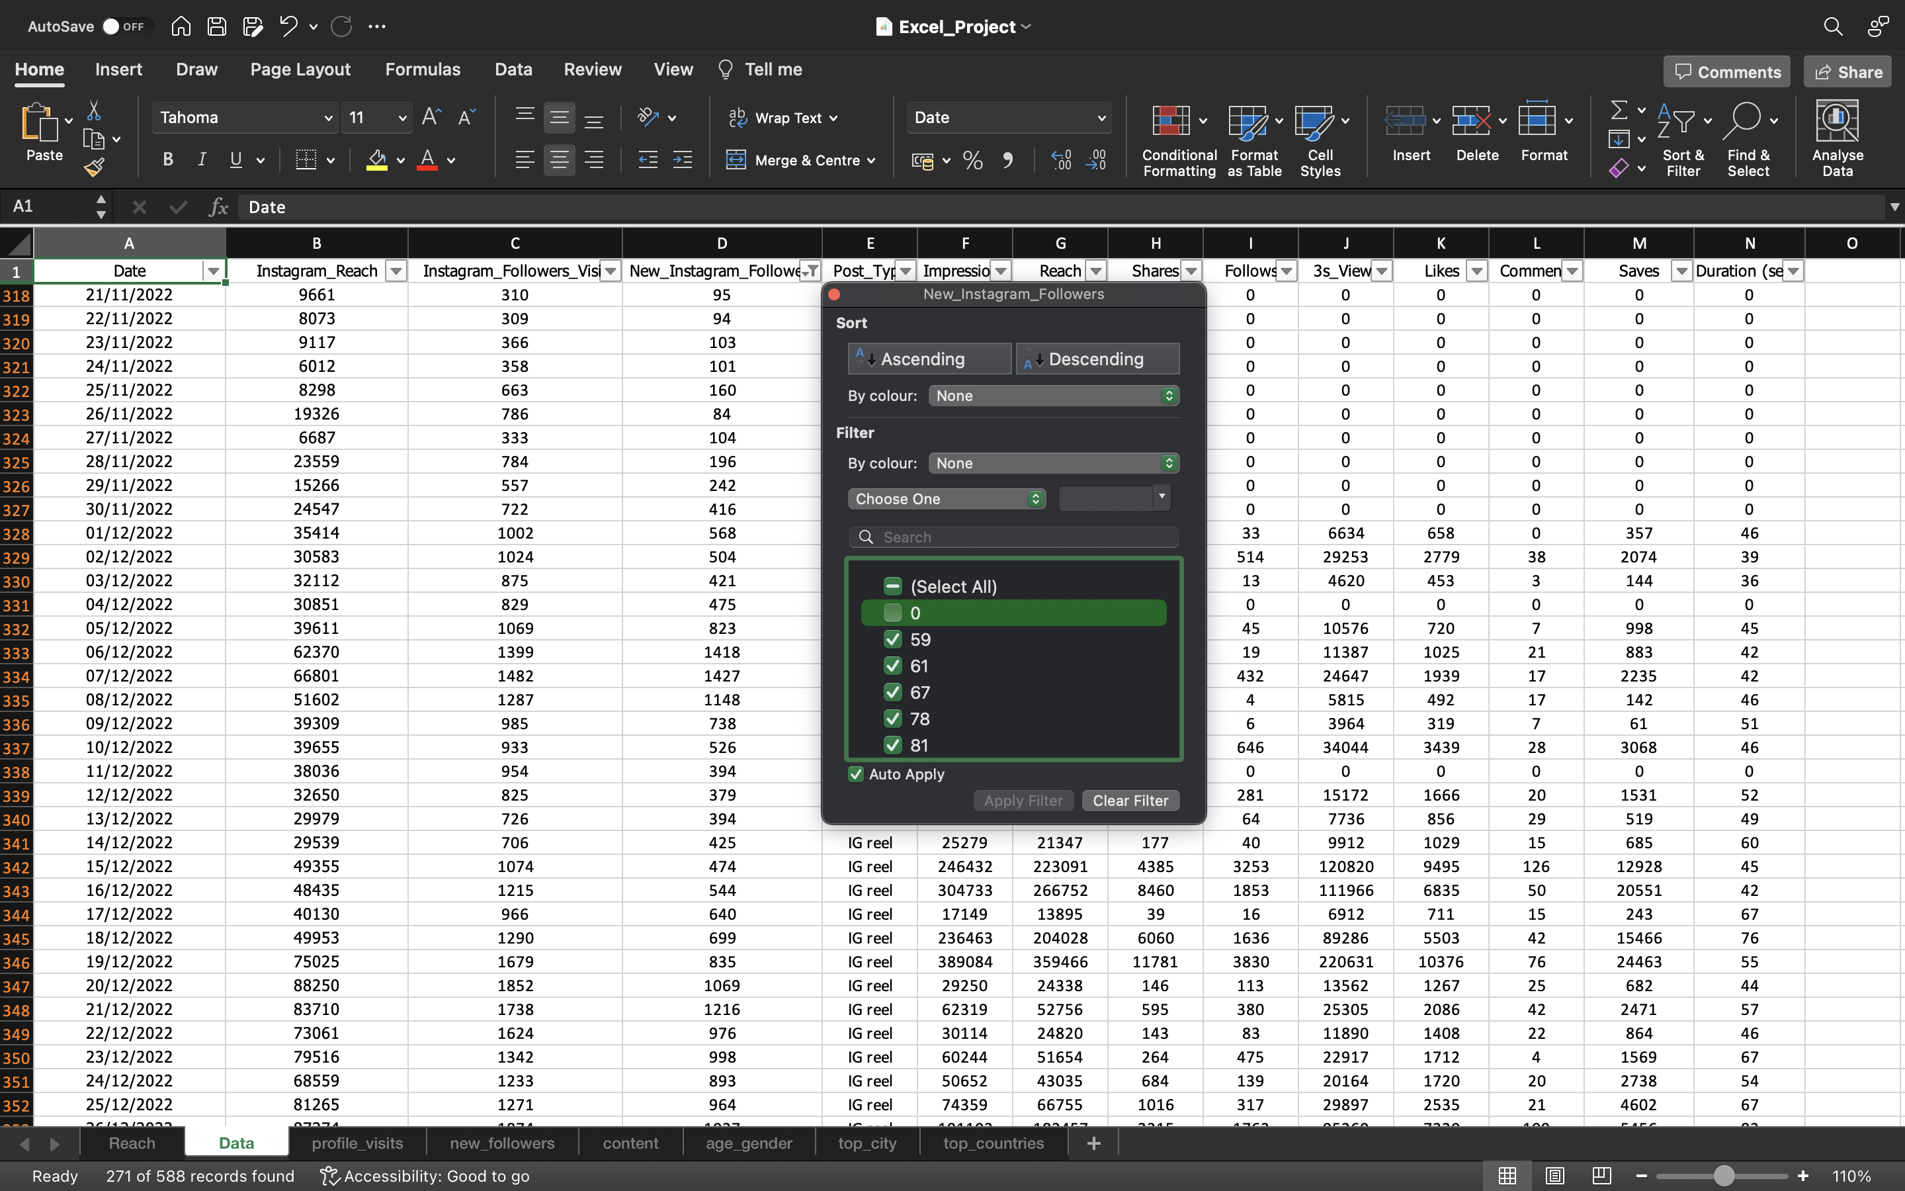Uncheck the 67 value checkbox
The image size is (1905, 1191).
tap(892, 691)
